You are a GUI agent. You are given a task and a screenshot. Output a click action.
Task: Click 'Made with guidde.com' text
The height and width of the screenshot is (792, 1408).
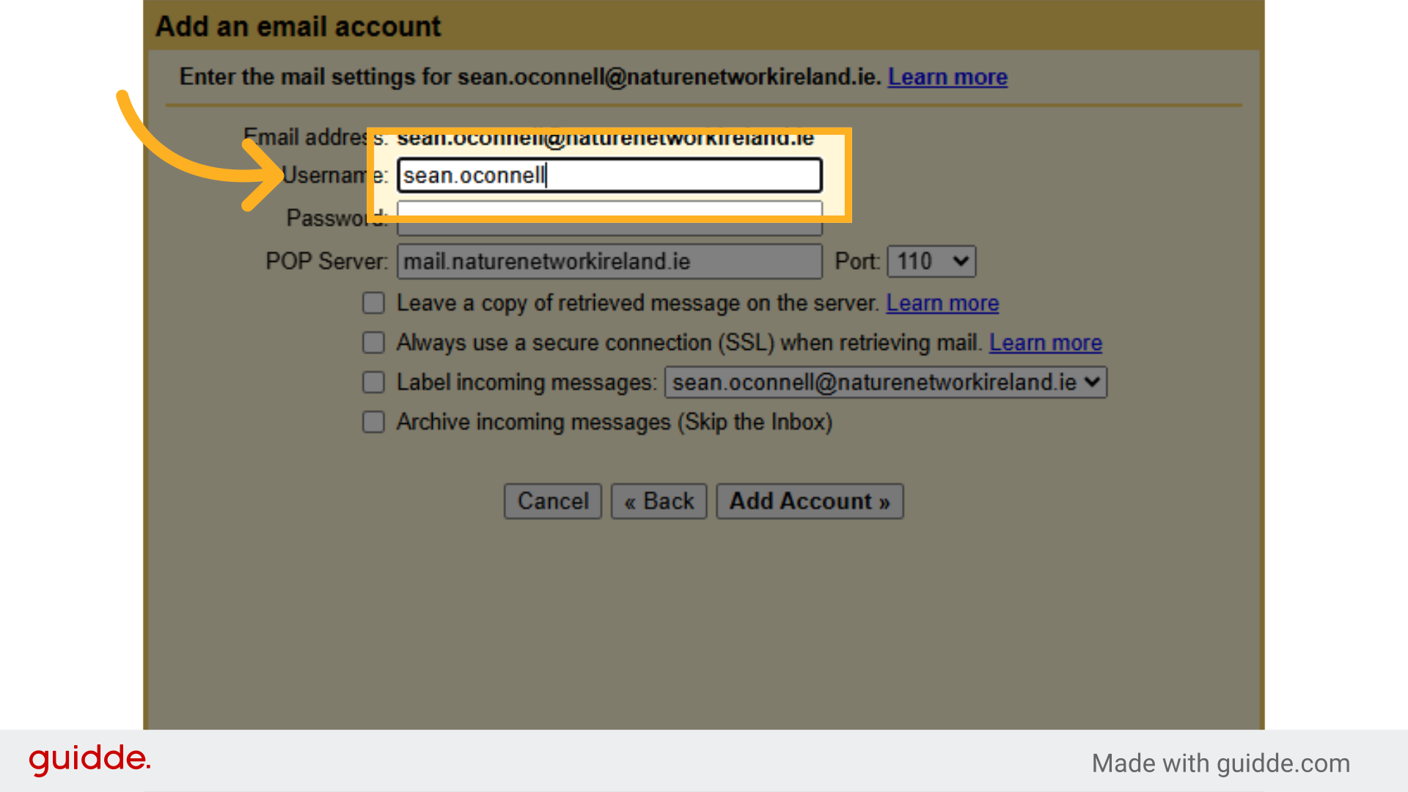point(1221,763)
